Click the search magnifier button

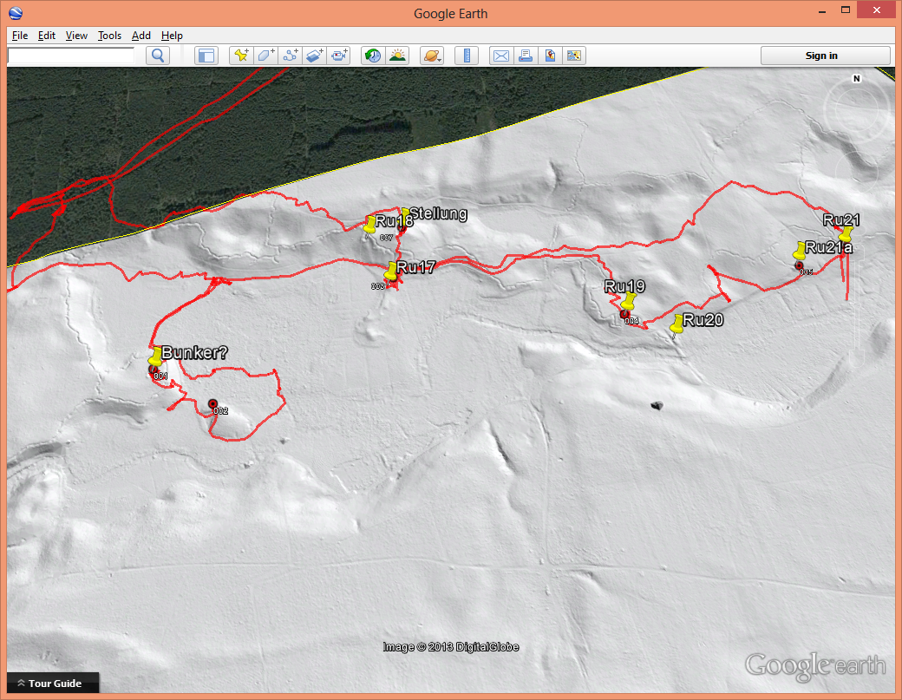coord(158,56)
